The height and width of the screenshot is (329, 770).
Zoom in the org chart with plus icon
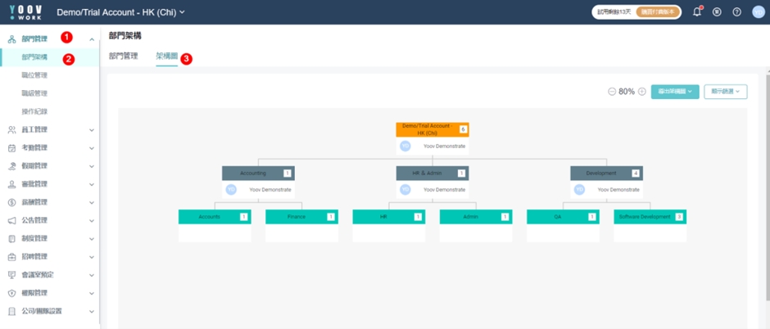pyautogui.click(x=642, y=92)
